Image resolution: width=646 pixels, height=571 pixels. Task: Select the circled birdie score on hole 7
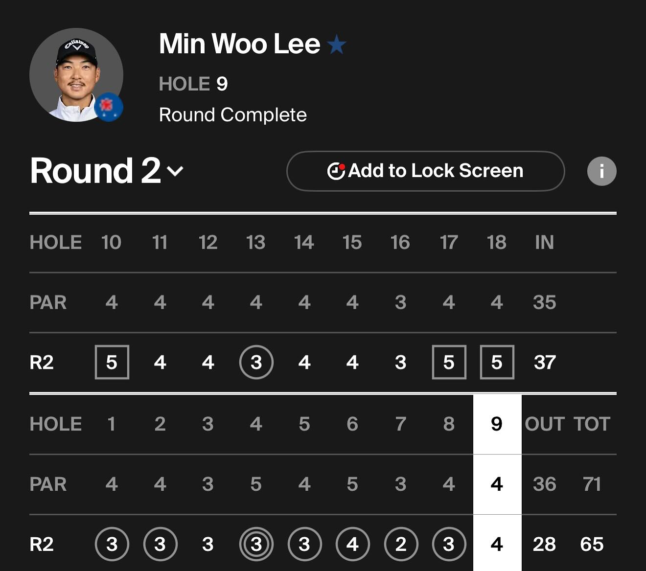pyautogui.click(x=401, y=544)
